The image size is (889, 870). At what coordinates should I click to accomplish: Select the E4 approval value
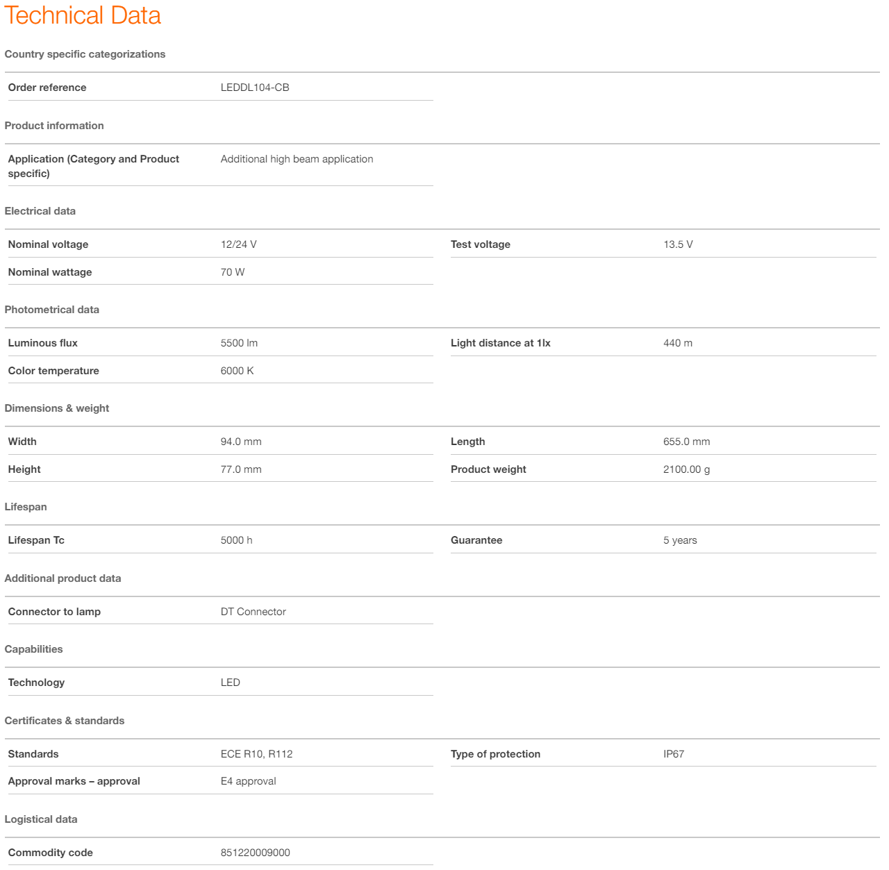(248, 781)
